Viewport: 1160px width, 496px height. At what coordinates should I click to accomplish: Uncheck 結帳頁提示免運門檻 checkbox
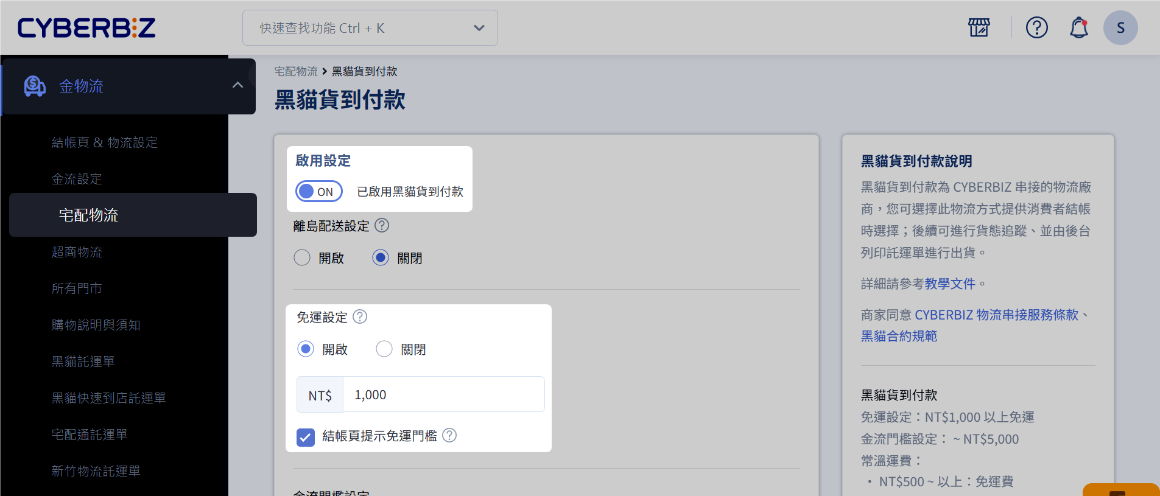click(x=306, y=436)
